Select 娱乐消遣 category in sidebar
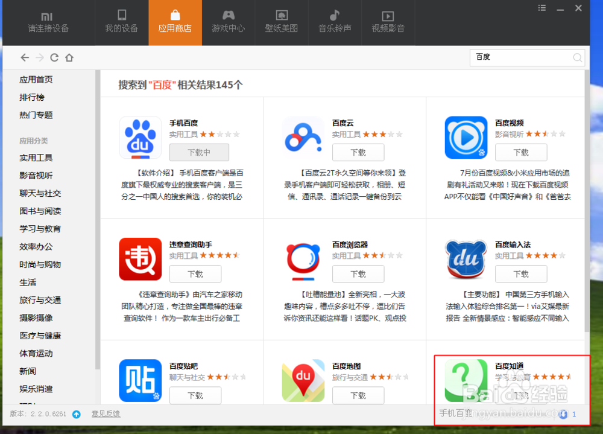 36,389
